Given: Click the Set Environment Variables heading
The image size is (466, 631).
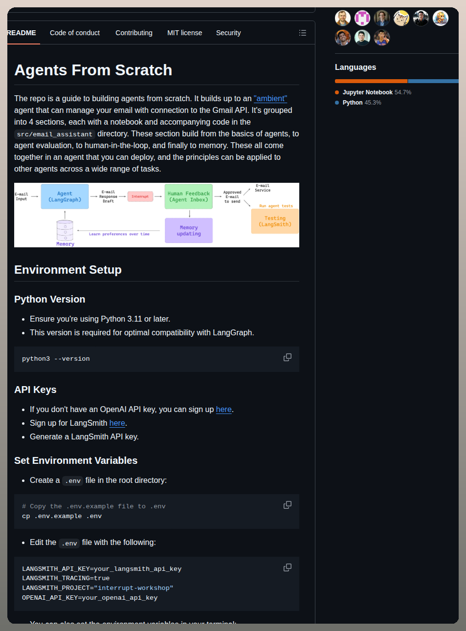Looking at the screenshot, I should point(76,460).
